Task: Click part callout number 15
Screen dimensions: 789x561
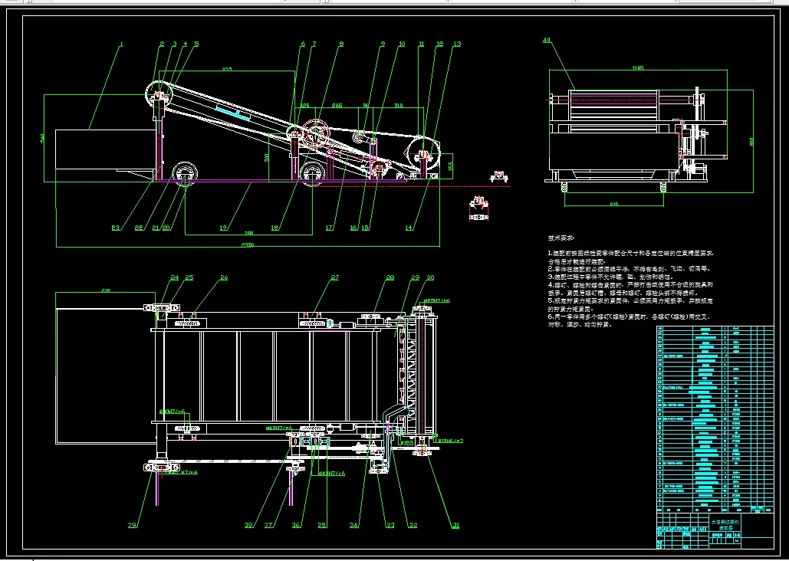Action: [x=365, y=228]
